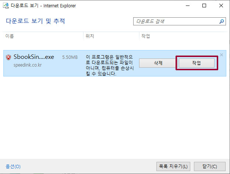The image size is (230, 174).
Task: Close the window using the title bar X
Action: click(x=221, y=6)
